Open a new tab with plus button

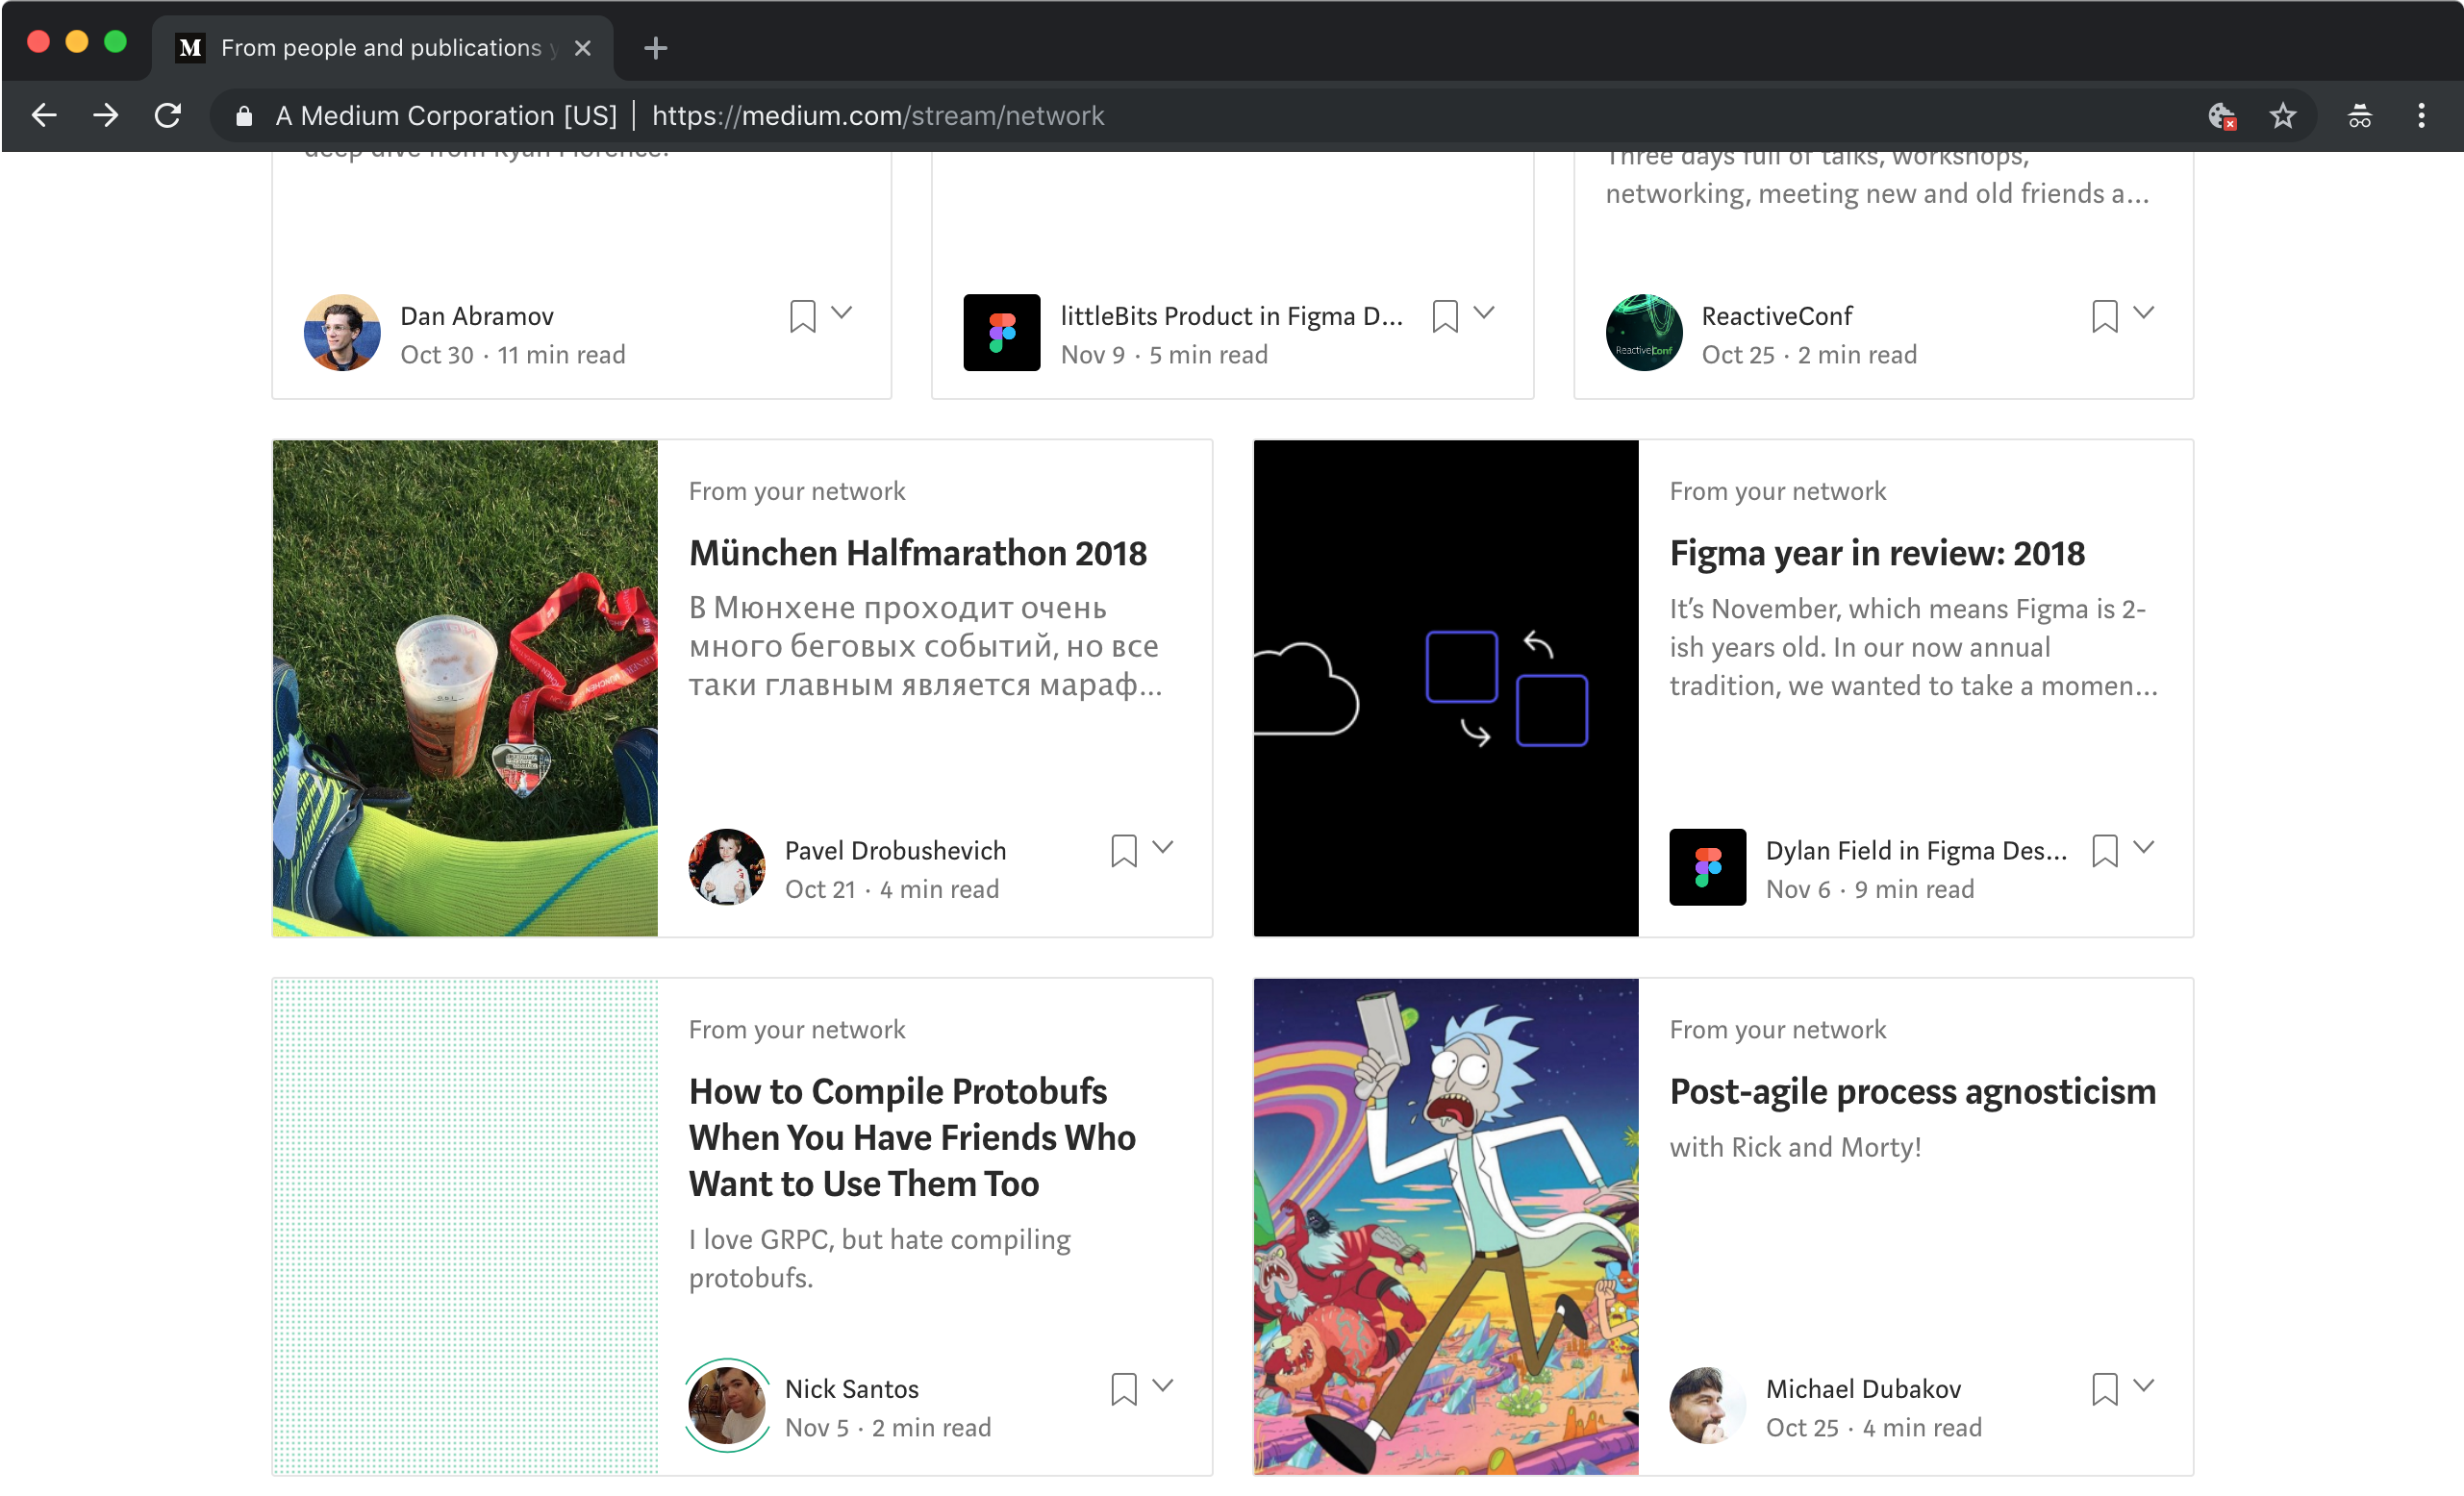tap(655, 48)
